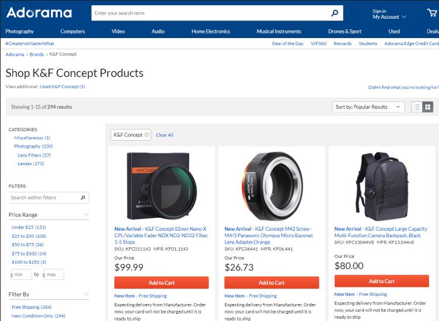Click the filter search magnifier icon
Screen dimensions: 439x321
(84, 198)
